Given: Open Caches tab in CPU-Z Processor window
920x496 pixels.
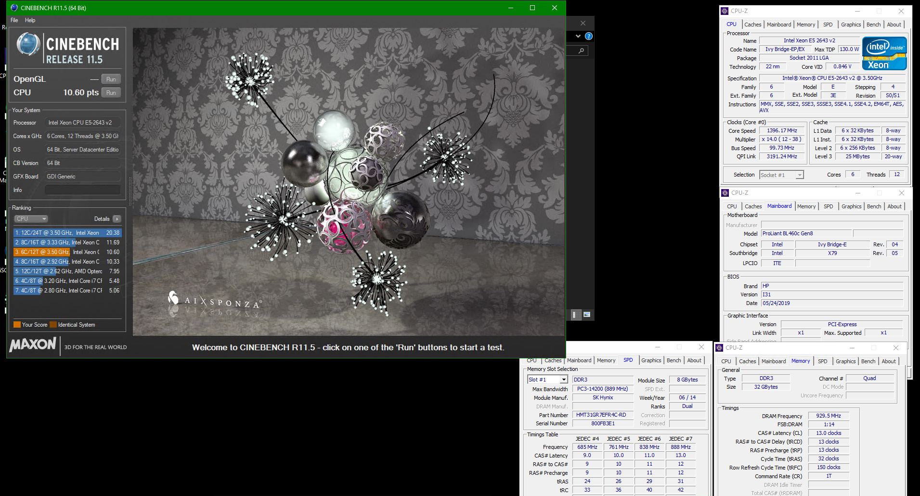Looking at the screenshot, I should point(752,25).
